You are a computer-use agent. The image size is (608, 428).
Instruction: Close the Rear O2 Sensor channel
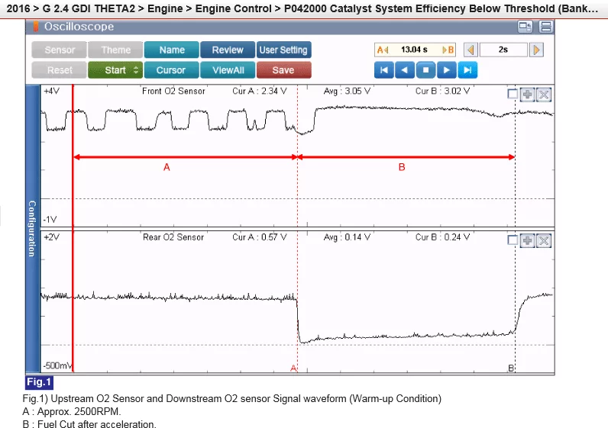point(544,240)
